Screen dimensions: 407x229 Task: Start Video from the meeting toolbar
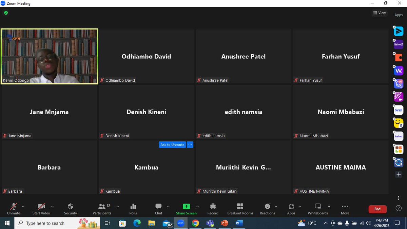pyautogui.click(x=41, y=209)
